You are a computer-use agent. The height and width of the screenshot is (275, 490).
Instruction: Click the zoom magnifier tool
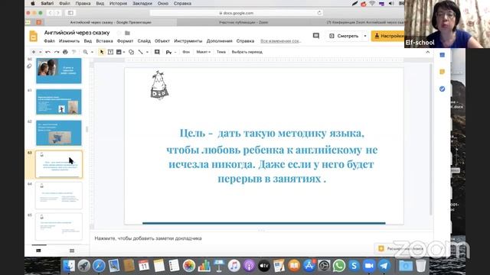click(85, 52)
